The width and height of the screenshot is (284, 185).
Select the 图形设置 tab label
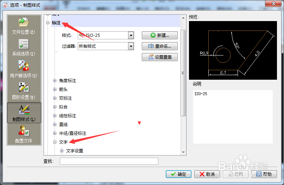24,97
